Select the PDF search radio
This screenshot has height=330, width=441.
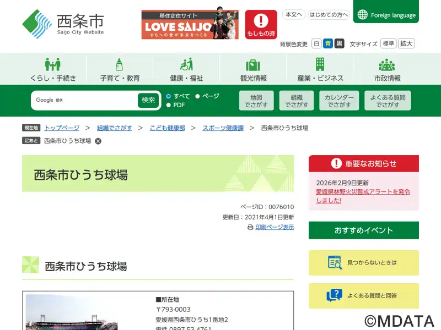tap(169, 105)
